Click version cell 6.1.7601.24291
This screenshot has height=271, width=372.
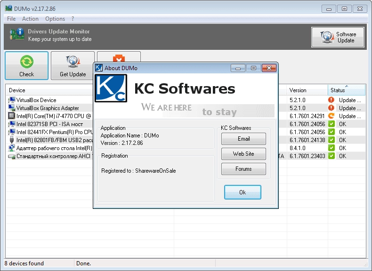coord(307,116)
